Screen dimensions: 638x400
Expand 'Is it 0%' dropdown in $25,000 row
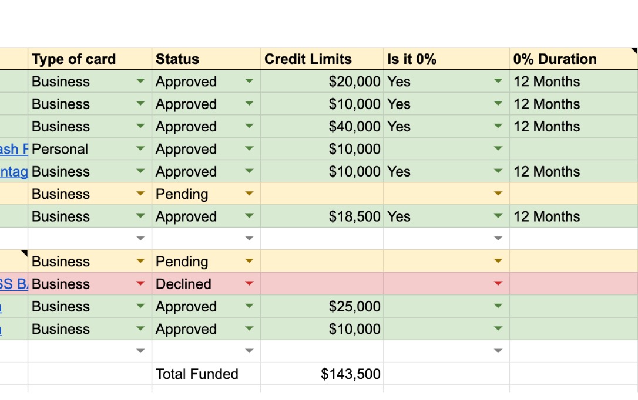498,306
